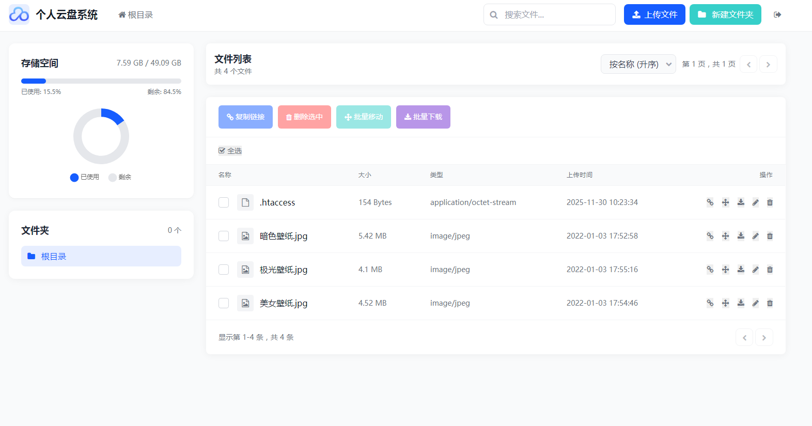The height and width of the screenshot is (426, 812).
Task: Tick the checkbox next to .htaccess
Action: [x=224, y=202]
